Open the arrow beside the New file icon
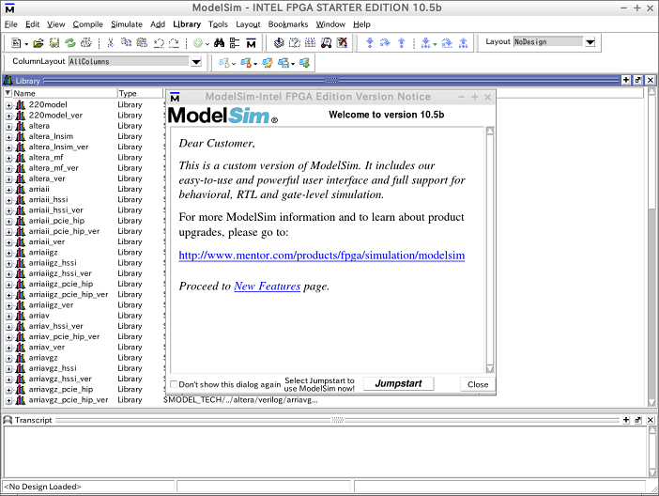Image resolution: width=659 pixels, height=496 pixels. pos(26,44)
